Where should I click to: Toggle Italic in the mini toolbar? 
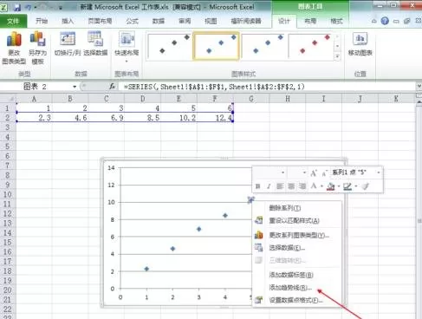click(269, 186)
